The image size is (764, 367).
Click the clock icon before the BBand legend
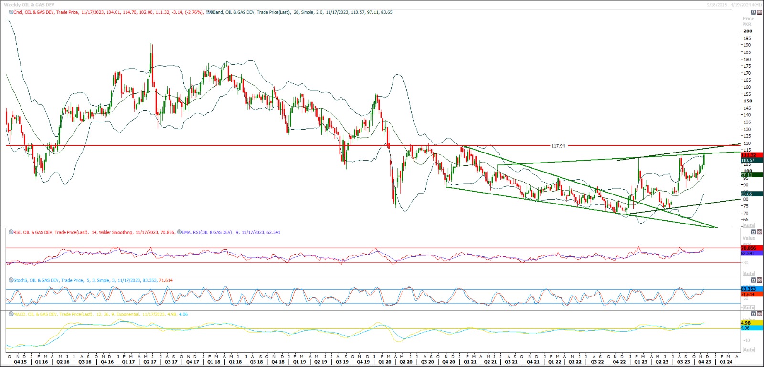point(208,12)
